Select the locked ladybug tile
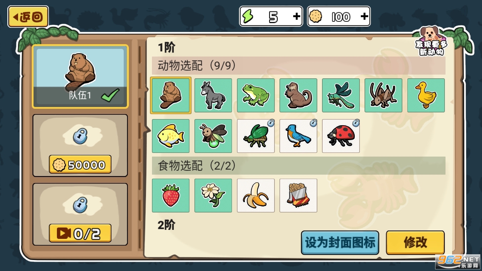The width and height of the screenshot is (482, 271). click(341, 136)
